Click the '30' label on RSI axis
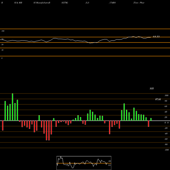170x170 pixels. pyautogui.click(x=2, y=50)
